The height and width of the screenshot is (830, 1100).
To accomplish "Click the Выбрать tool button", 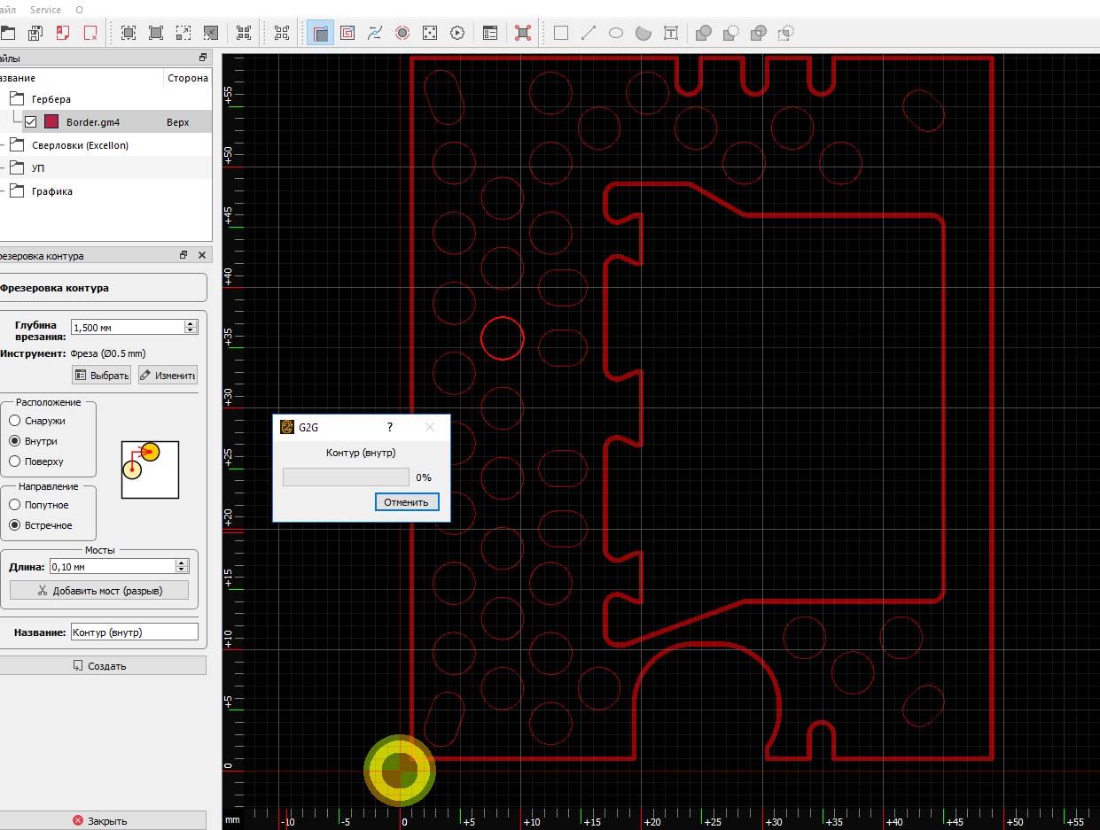I will pyautogui.click(x=101, y=376).
